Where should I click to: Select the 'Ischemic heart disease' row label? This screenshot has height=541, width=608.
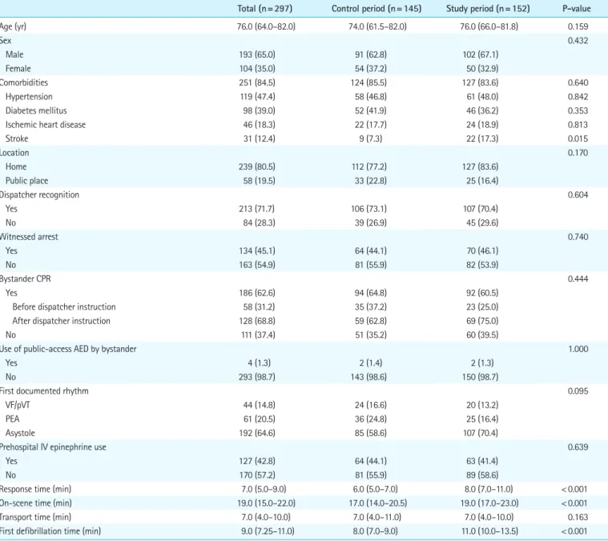pyautogui.click(x=46, y=125)
